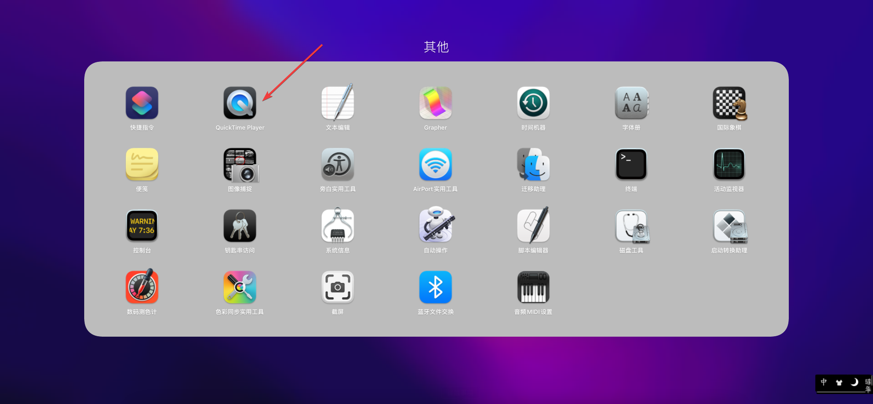This screenshot has width=873, height=404.
Task: Launch the 控制台 console app
Action: [x=142, y=226]
